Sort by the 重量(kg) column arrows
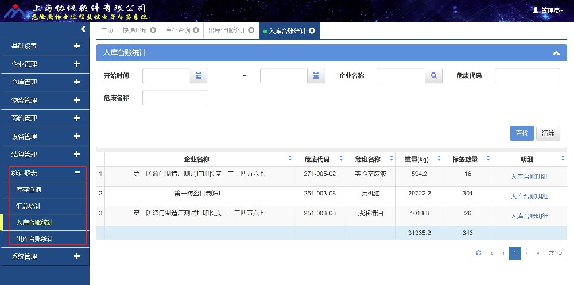This screenshot has width=574, height=285. (439, 158)
